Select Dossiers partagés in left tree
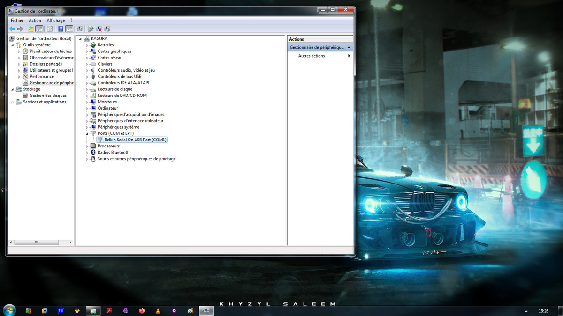The height and width of the screenshot is (316, 563). [x=46, y=64]
